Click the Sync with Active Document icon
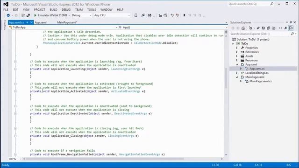 (258, 28)
